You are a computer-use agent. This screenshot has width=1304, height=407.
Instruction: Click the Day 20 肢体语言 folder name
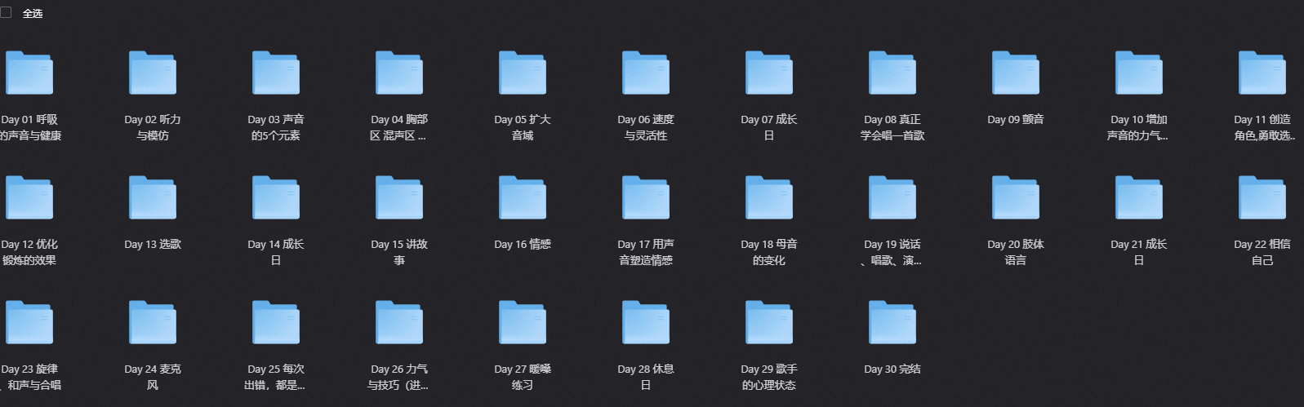pyautogui.click(x=1016, y=252)
